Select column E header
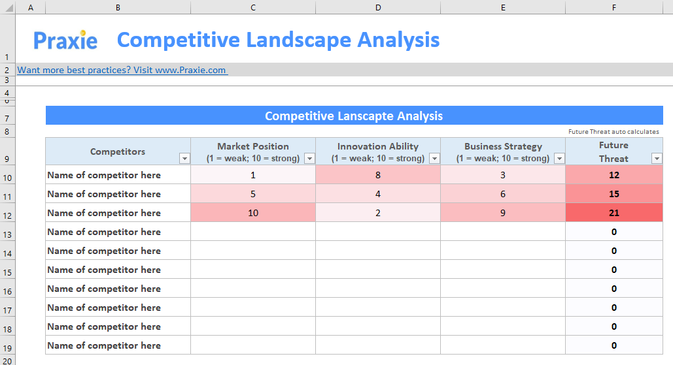The image size is (673, 365). pos(502,7)
